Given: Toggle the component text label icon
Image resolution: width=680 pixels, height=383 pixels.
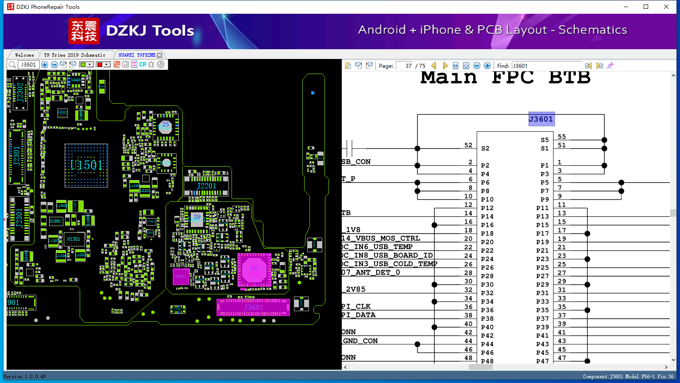Looking at the screenshot, I should click(x=126, y=65).
